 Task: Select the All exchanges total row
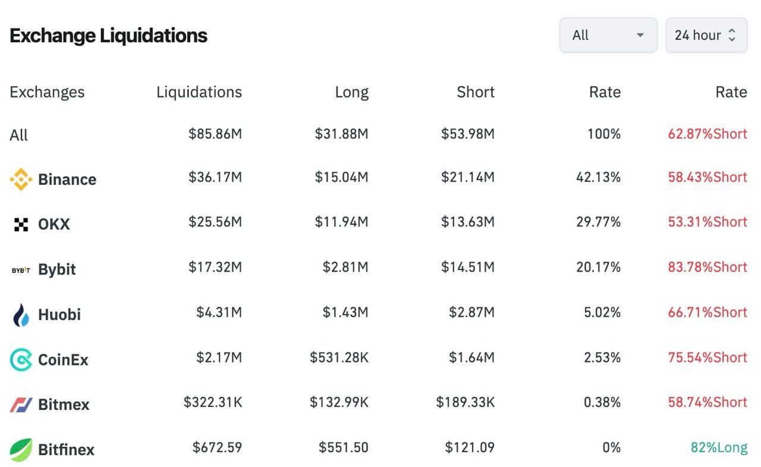[19, 135]
